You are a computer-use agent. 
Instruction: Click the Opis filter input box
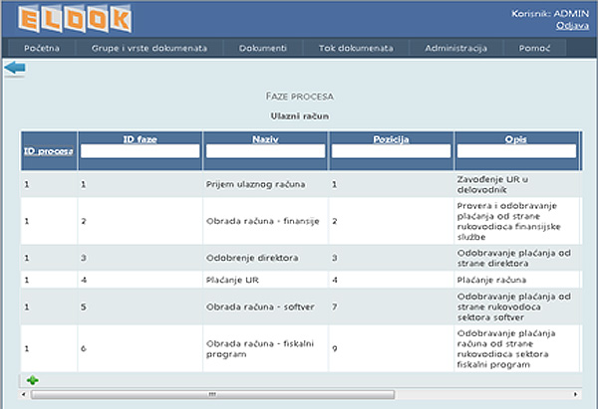click(x=516, y=151)
